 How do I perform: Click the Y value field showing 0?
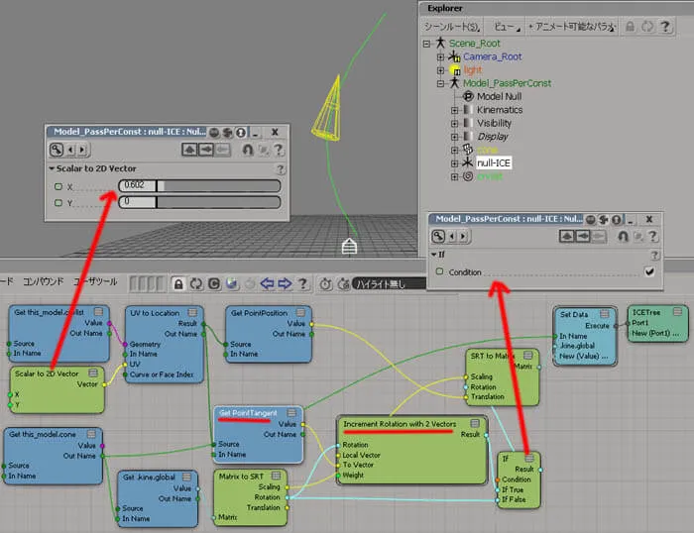[138, 202]
